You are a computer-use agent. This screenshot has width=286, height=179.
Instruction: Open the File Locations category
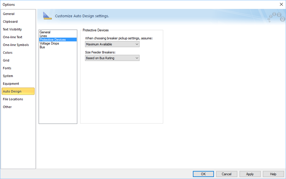13,99
